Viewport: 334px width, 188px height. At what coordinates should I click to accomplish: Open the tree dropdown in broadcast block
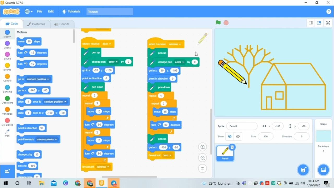[167, 155]
